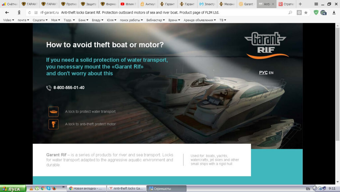The image size is (340, 192).
Task: Open the Start menu 'пуск'
Action: coord(13,189)
